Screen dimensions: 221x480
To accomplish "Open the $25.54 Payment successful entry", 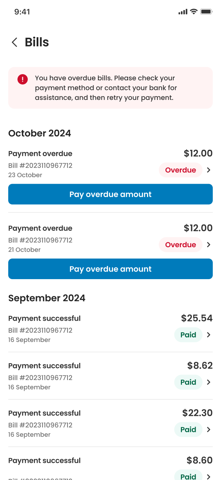I will [110, 329].
